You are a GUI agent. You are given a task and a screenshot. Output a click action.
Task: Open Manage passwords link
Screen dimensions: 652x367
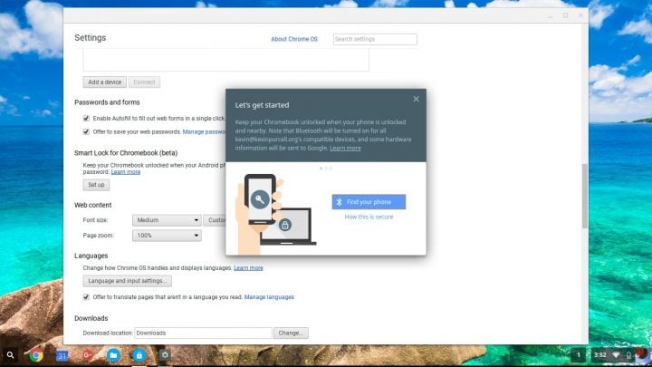coord(204,131)
